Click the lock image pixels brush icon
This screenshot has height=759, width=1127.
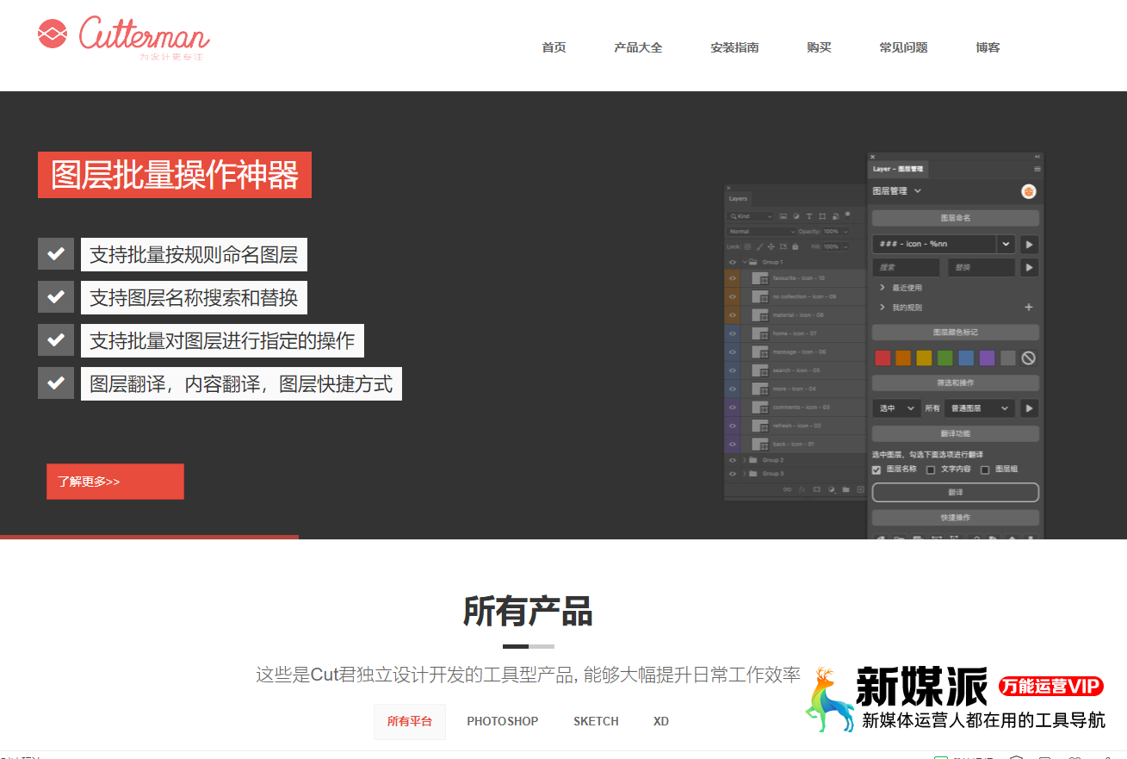759,246
